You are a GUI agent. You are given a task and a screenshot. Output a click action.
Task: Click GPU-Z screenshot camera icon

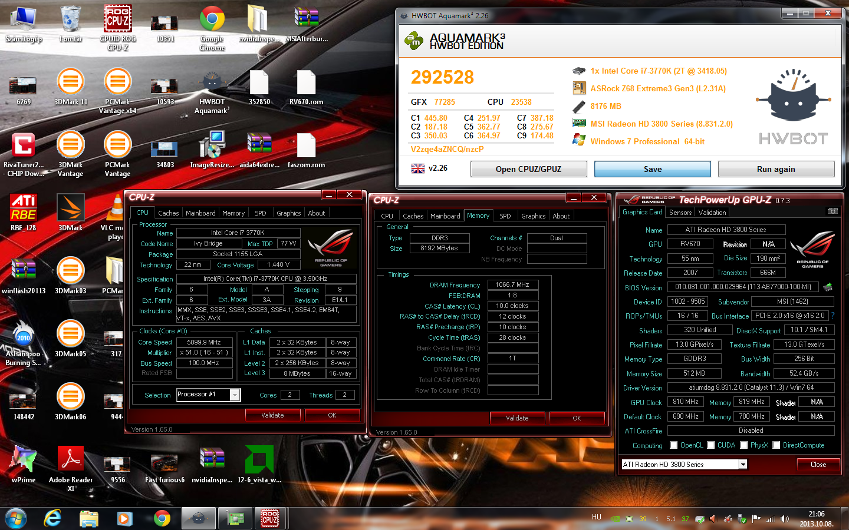point(832,211)
